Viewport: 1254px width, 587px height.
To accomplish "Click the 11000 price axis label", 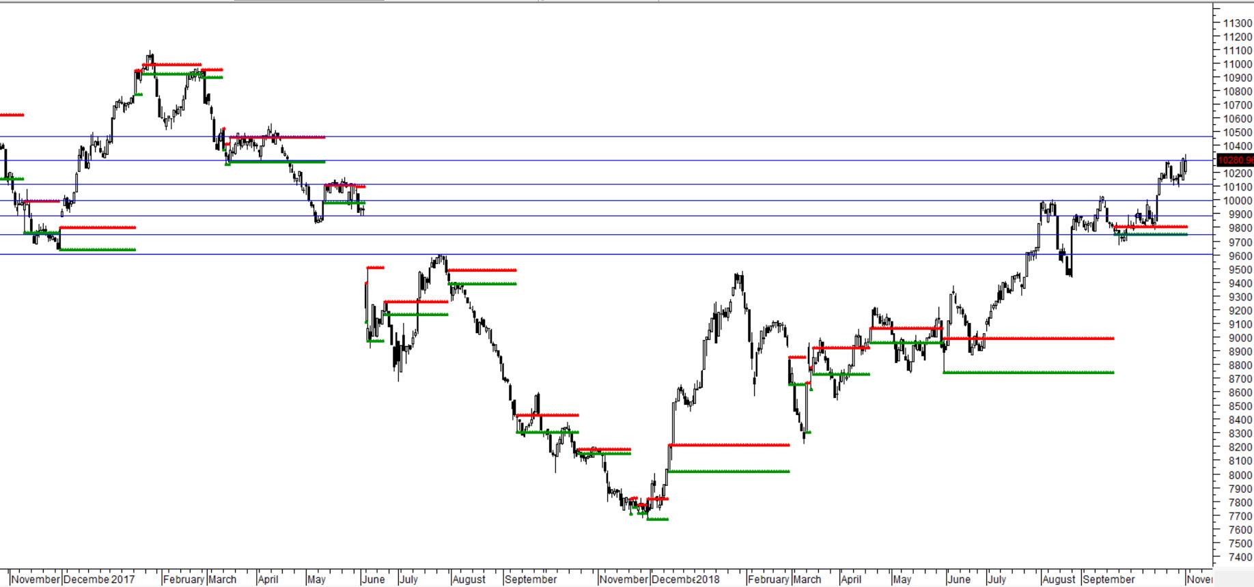I will (1238, 64).
